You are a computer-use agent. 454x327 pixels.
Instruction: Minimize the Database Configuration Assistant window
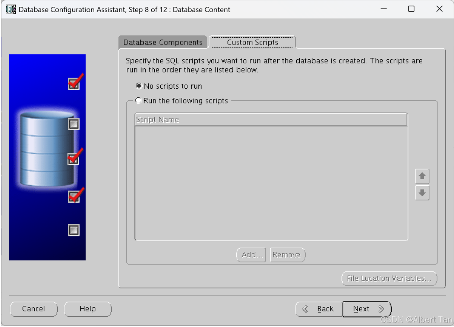coord(384,9)
